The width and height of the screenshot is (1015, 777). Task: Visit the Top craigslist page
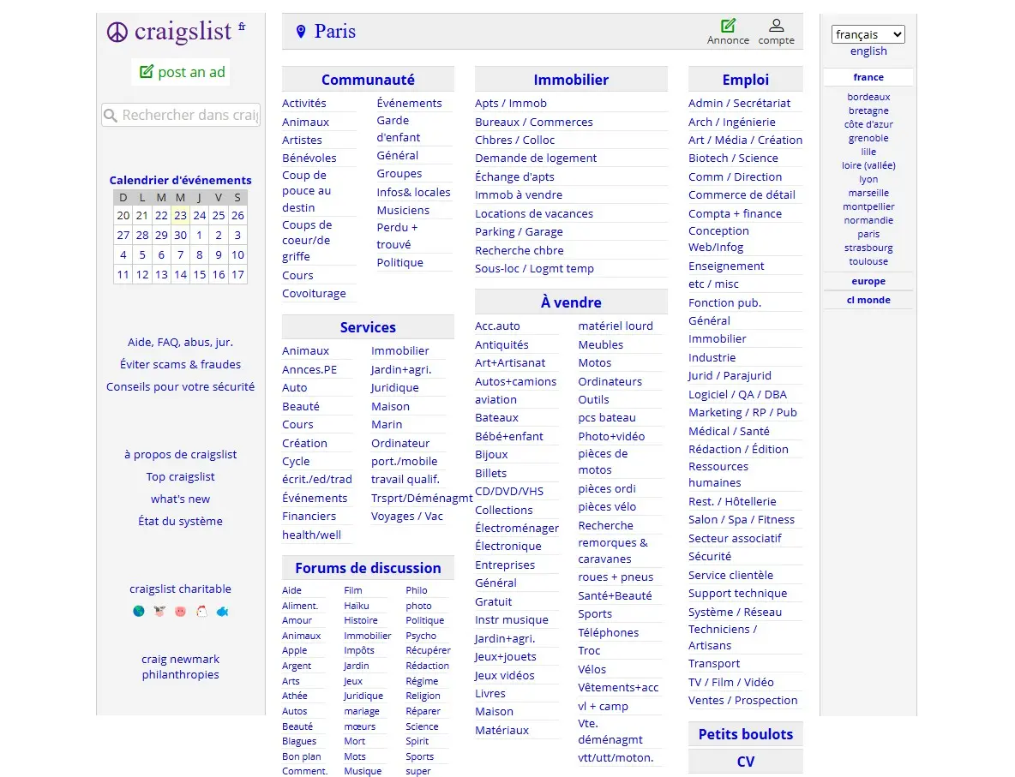coord(180,476)
